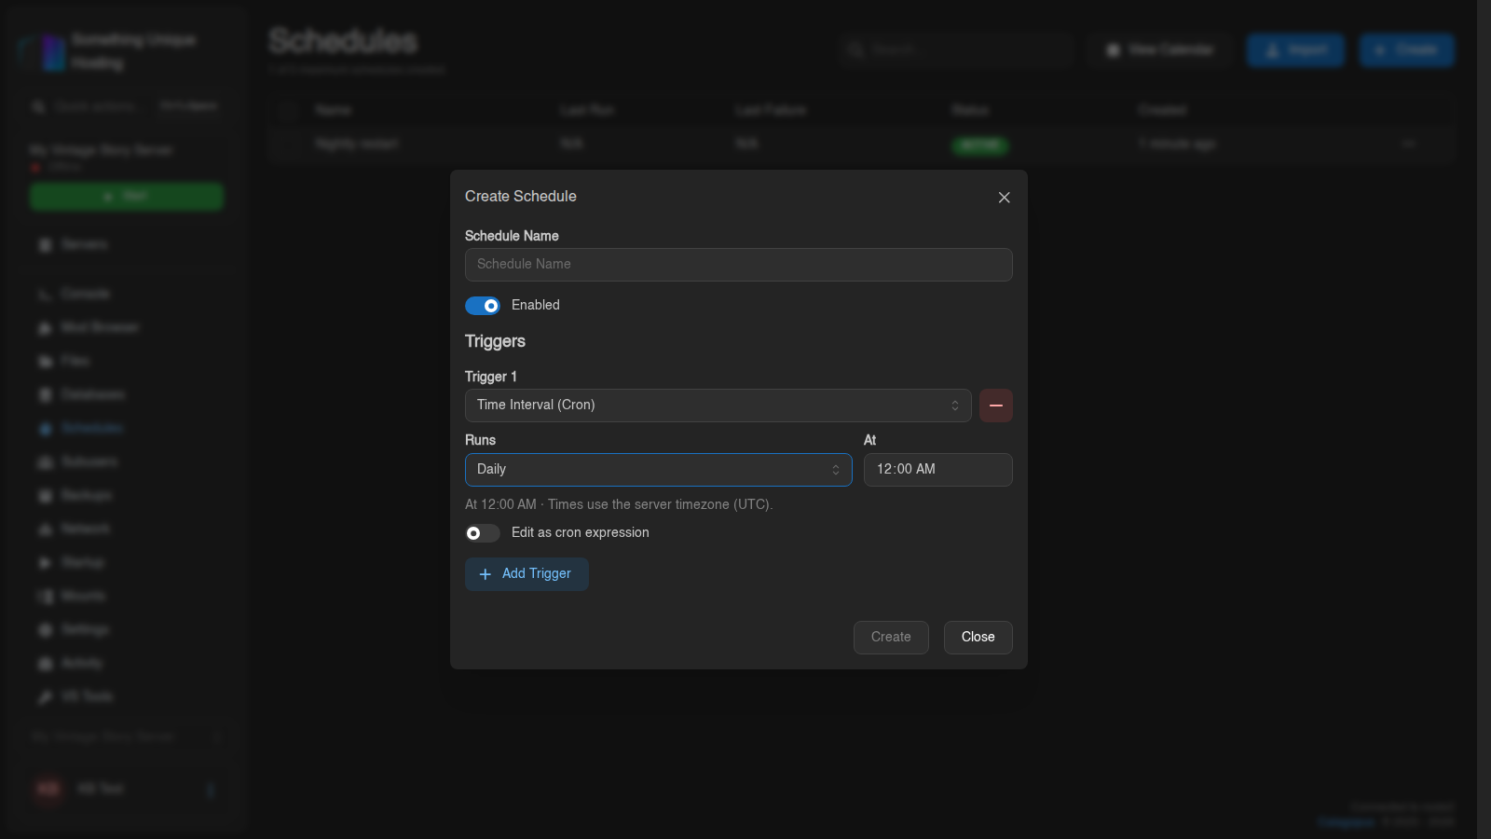
Task: Click the Add Trigger button
Action: tap(527, 574)
